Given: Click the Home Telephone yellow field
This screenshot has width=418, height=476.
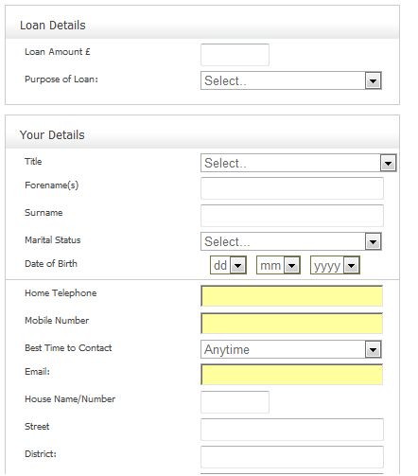Looking at the screenshot, I should point(292,296).
